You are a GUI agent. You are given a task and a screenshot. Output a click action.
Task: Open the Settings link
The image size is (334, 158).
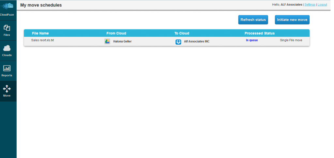[310, 5]
